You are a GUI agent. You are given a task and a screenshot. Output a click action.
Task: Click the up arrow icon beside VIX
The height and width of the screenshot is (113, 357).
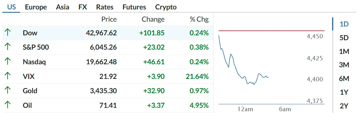pos(8,76)
